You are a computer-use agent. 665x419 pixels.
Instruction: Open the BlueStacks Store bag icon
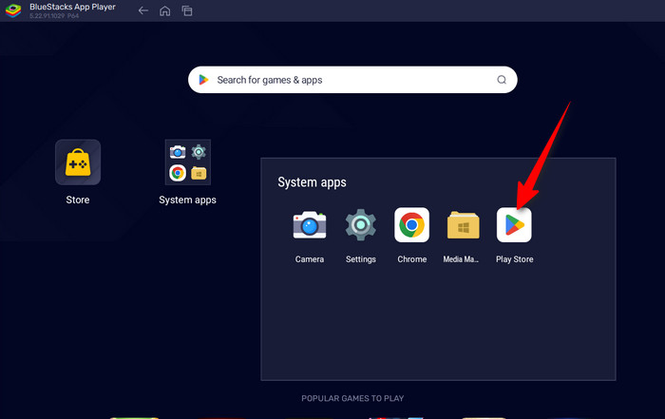tap(78, 162)
